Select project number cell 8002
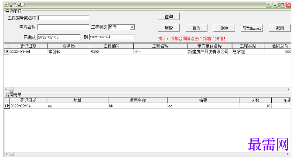The width and height of the screenshot is (297, 158). tap(112, 52)
